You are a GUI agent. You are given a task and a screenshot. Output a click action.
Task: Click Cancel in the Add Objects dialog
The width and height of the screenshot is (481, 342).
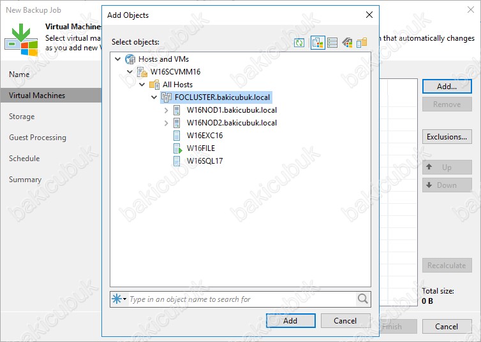[345, 320]
